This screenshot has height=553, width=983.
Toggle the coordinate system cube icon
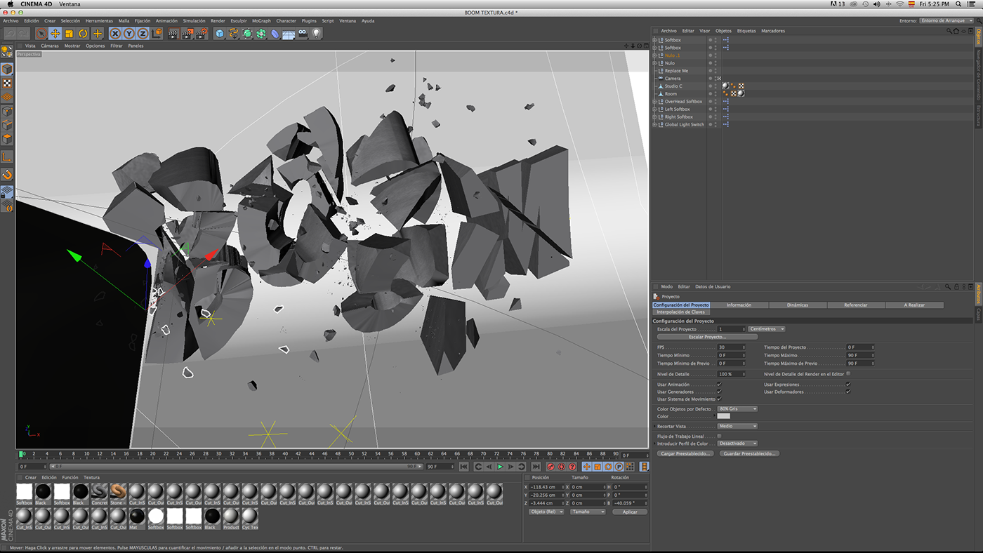157,34
